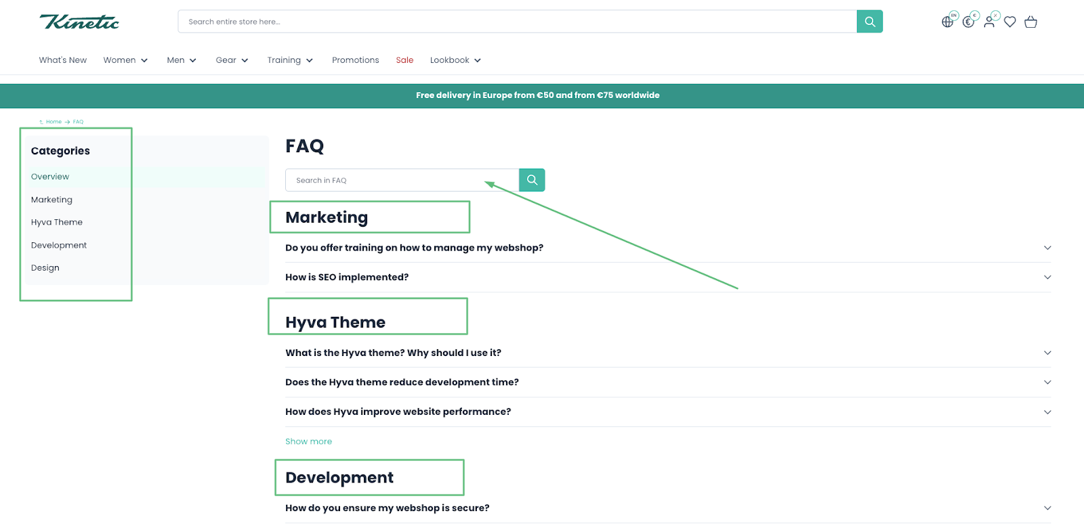The width and height of the screenshot is (1084, 532).
Task: Open the Sale menu item
Action: pos(404,60)
